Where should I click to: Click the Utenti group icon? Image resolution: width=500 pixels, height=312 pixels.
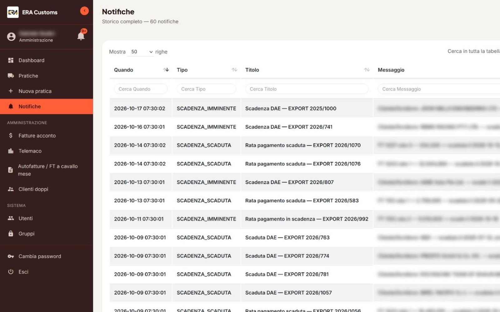[11, 218]
